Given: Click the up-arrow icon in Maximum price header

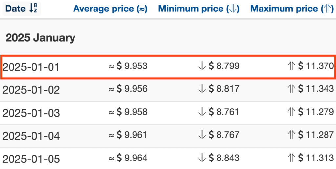Looking at the screenshot, I should pos(327,9).
